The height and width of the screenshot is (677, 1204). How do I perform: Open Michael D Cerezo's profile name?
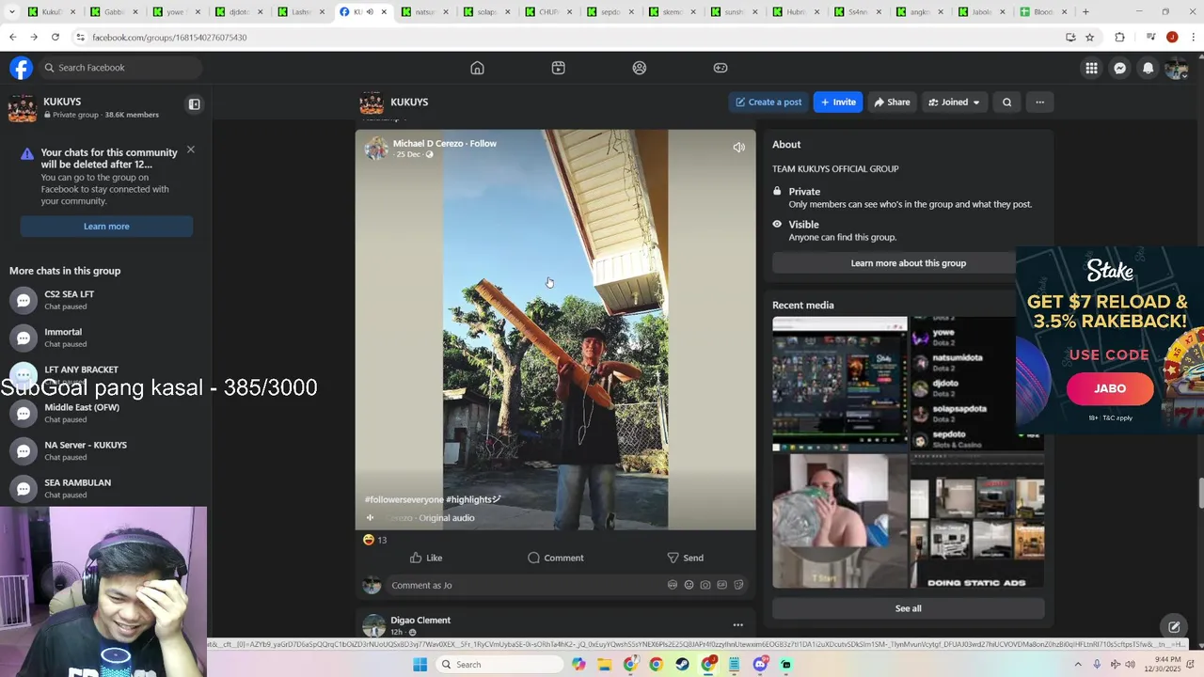[428, 144]
